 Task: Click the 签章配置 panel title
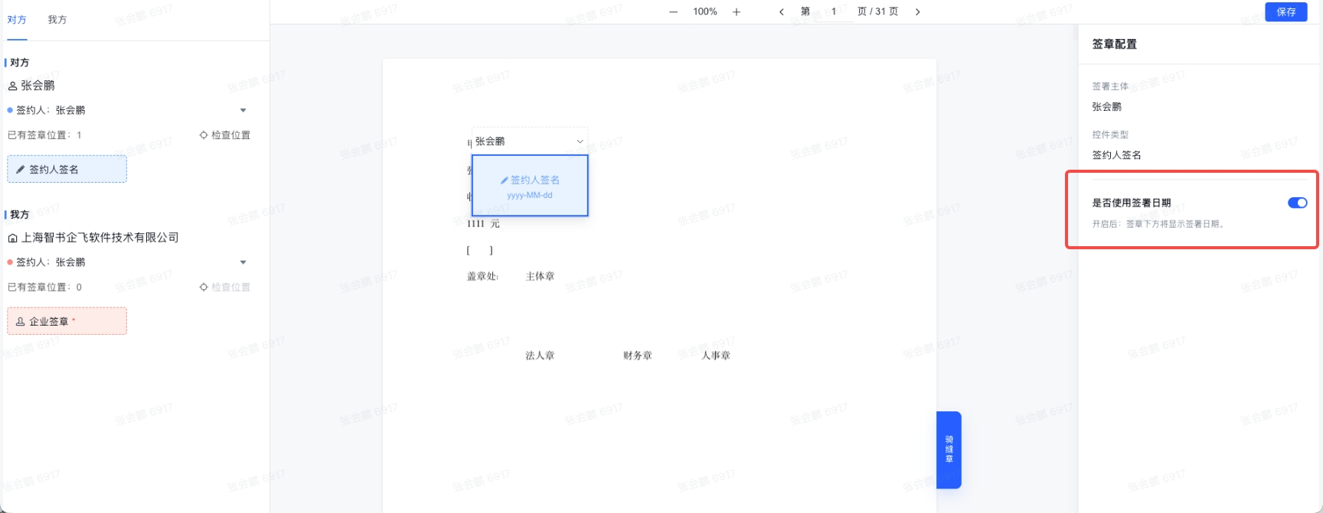click(x=1114, y=44)
